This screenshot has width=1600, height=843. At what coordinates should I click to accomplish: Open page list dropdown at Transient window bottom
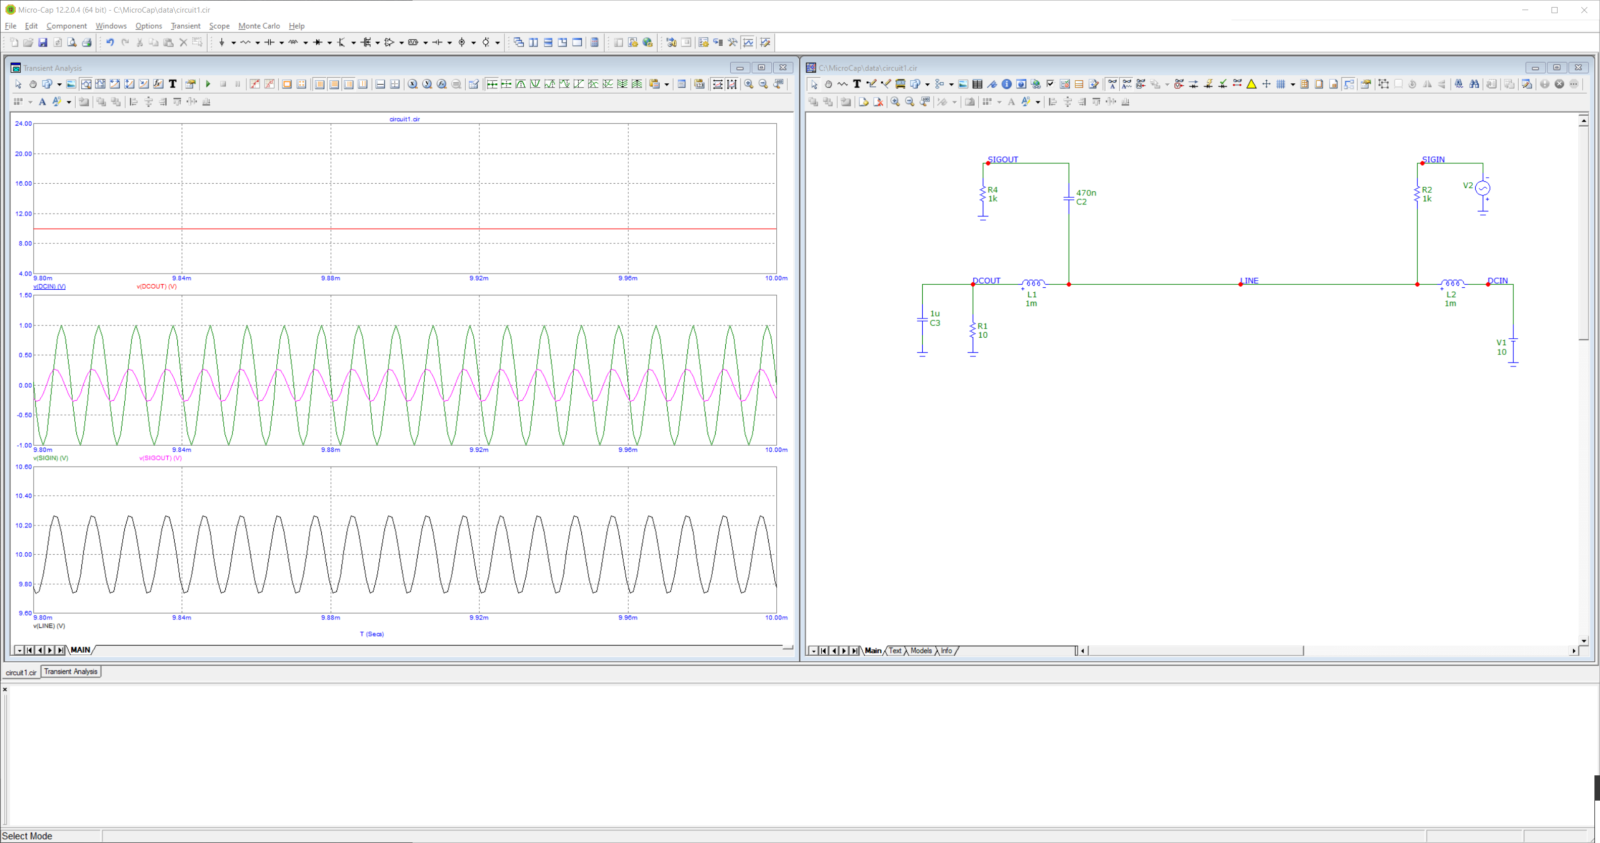click(19, 650)
